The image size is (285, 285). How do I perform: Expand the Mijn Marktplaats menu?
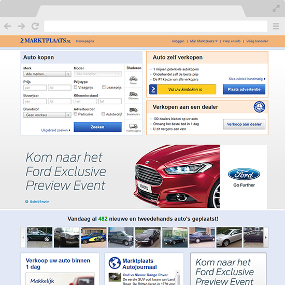click(204, 41)
